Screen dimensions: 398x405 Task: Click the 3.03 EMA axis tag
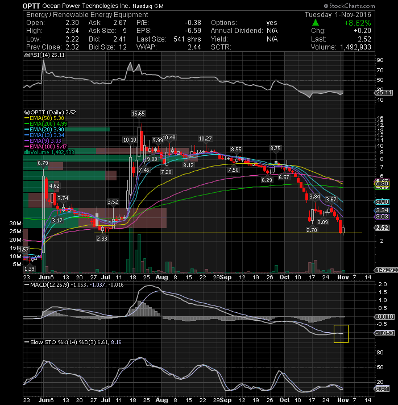click(x=382, y=217)
